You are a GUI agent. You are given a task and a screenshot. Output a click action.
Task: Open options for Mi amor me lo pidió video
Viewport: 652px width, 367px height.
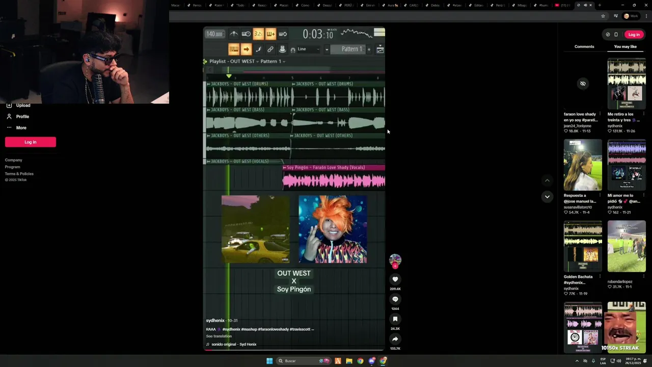(643, 195)
